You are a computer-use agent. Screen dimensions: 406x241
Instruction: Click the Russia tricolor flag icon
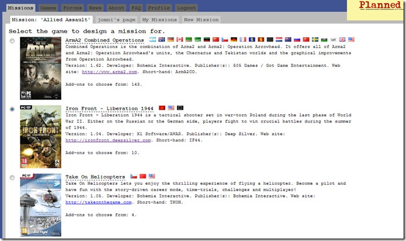point(297,39)
